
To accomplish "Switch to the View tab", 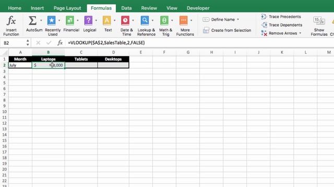I will (172, 8).
